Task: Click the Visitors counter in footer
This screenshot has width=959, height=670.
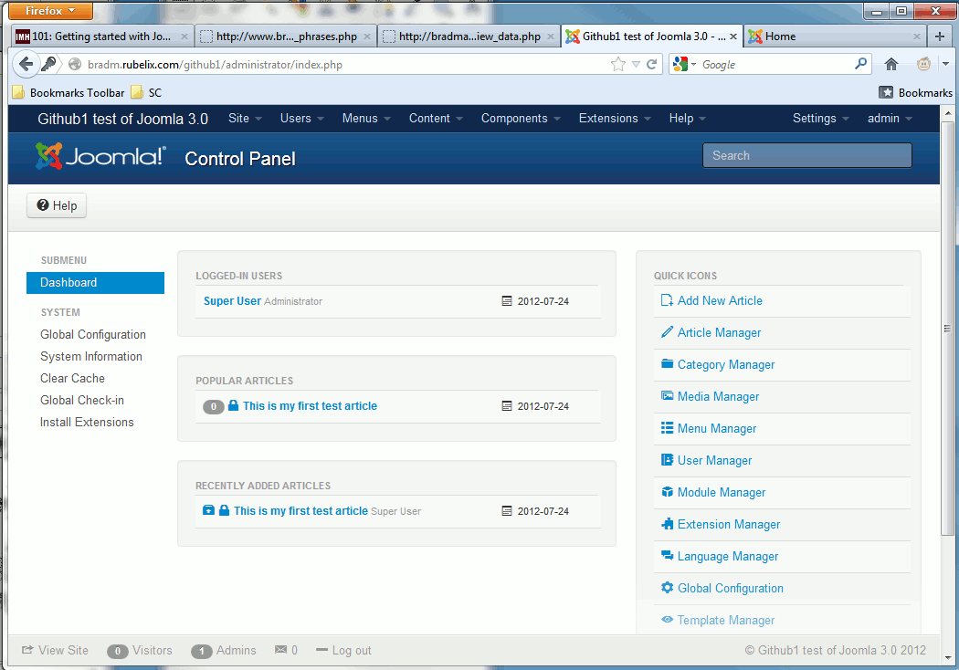Action: (x=140, y=650)
